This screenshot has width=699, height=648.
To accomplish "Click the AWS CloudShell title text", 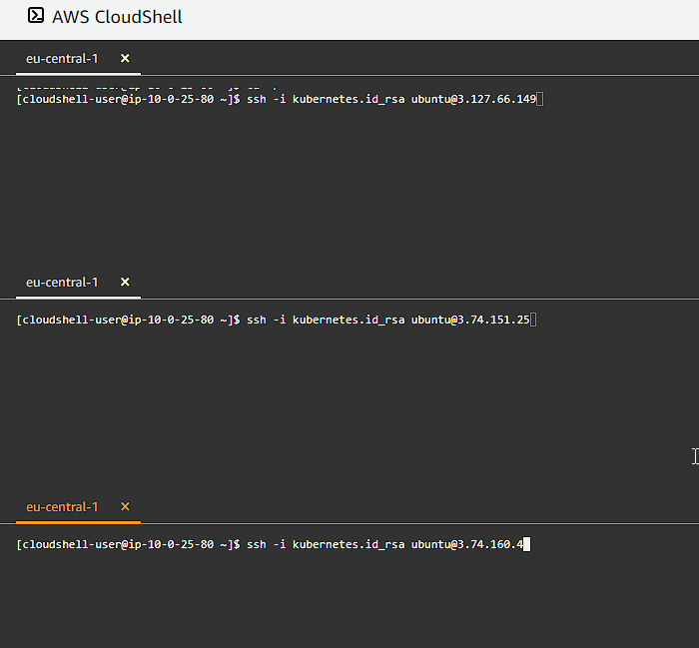I will pos(117,17).
